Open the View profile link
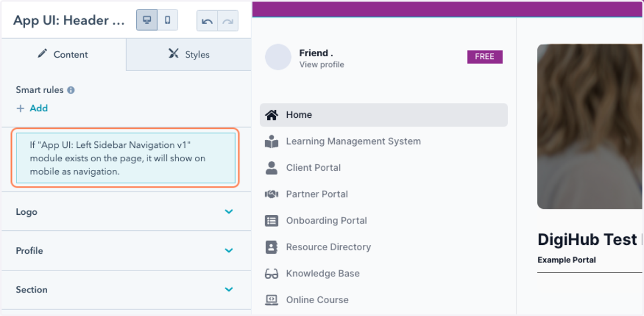The height and width of the screenshot is (316, 644). click(x=321, y=65)
